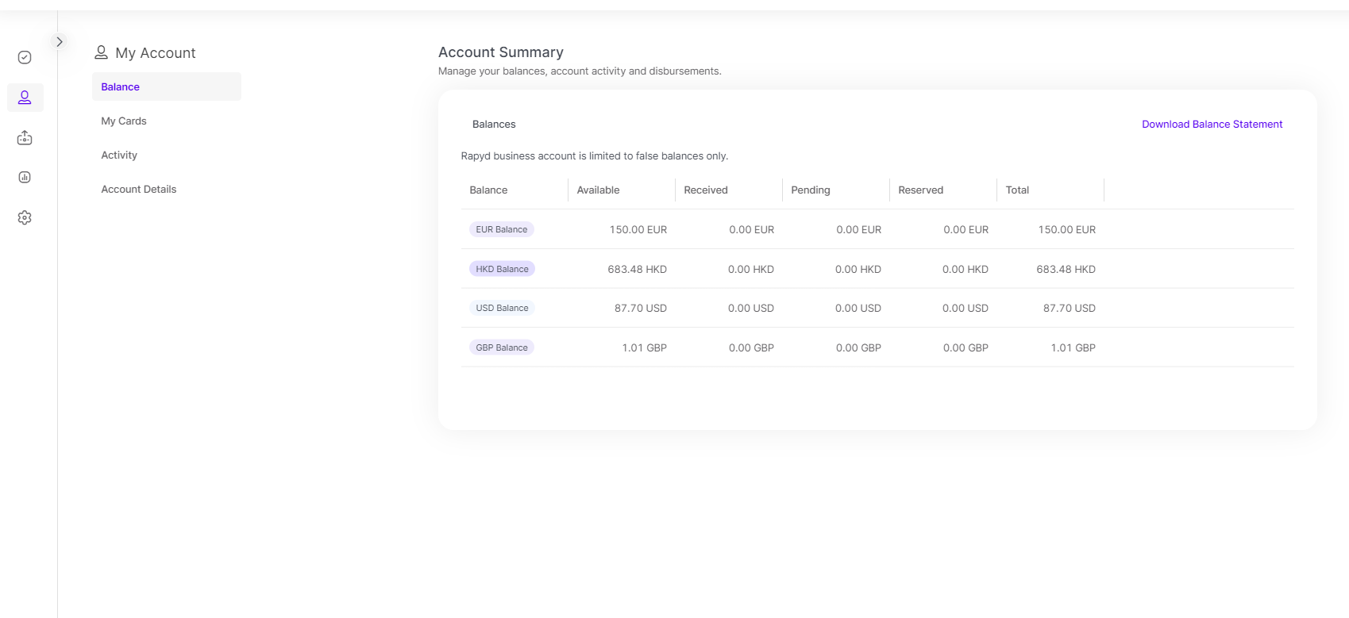The image size is (1349, 618).
Task: Open the settings gear icon
Action: pos(25,217)
